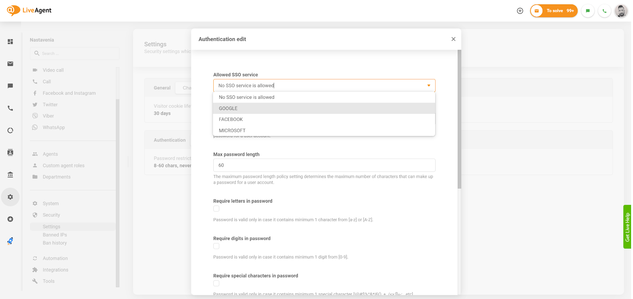Click the green phone status icon in header
Image resolution: width=633 pixels, height=299 pixels.
click(605, 11)
